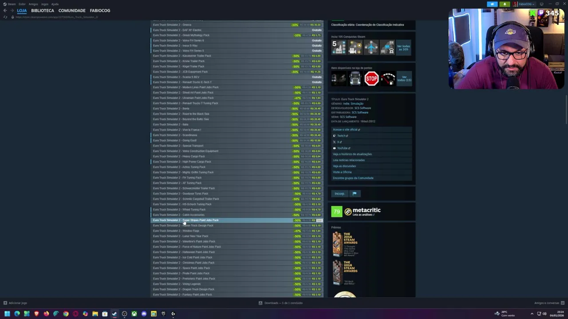The image size is (568, 319).
Task: Open the airplane achievement icon
Action: pyautogui.click(x=371, y=47)
